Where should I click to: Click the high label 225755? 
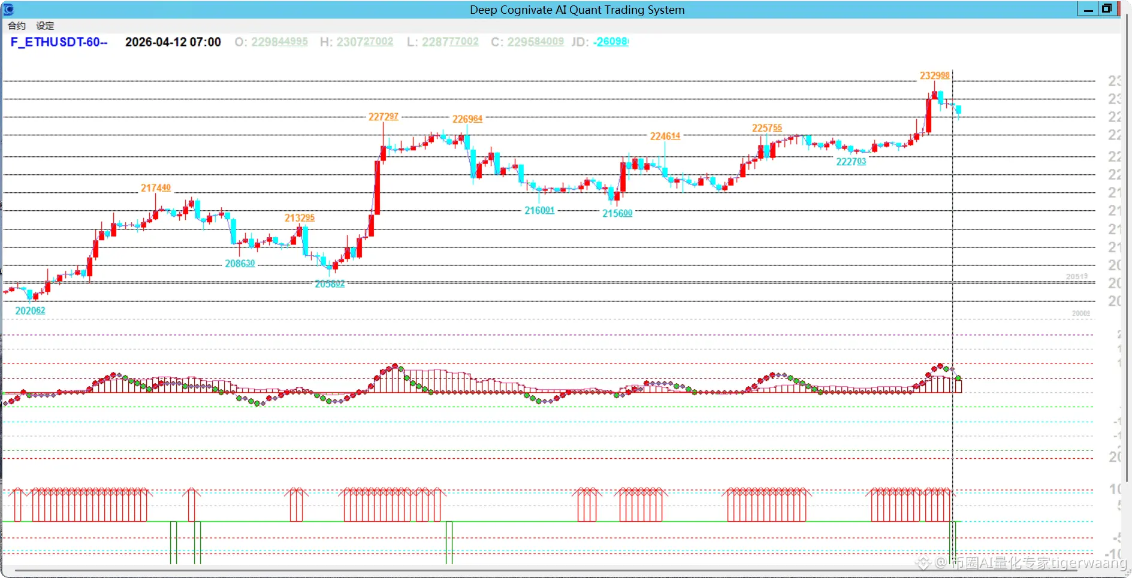pyautogui.click(x=766, y=128)
